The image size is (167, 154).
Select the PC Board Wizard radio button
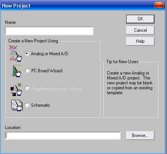click(27, 71)
